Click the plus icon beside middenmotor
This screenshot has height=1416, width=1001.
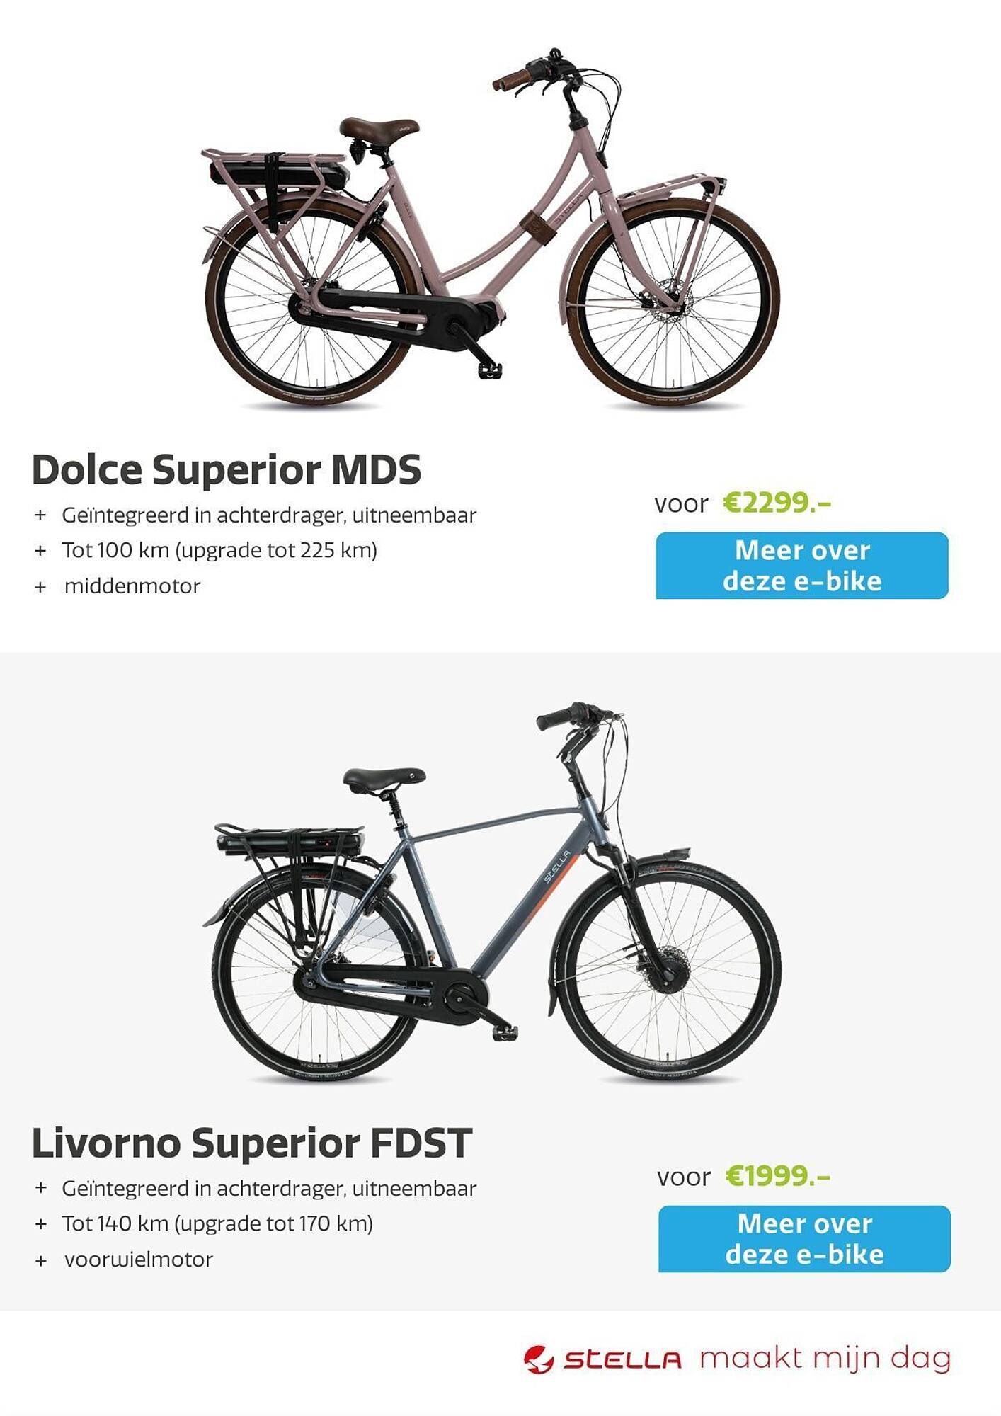coord(40,587)
